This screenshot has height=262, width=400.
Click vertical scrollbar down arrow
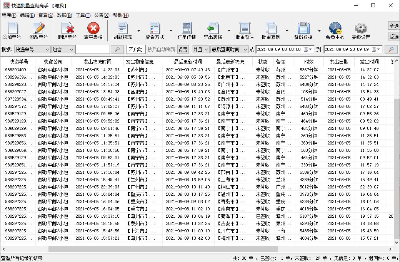(397, 243)
